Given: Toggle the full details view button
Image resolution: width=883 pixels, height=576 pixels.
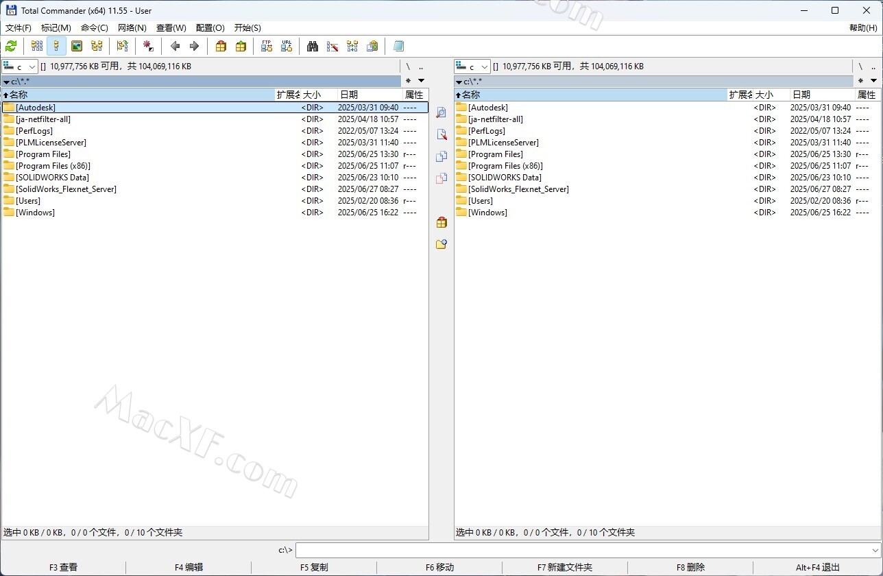Looking at the screenshot, I should [x=56, y=46].
